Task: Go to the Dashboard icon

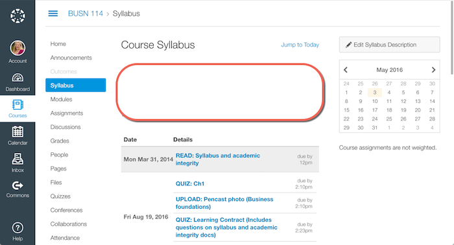Action: pyautogui.click(x=18, y=78)
